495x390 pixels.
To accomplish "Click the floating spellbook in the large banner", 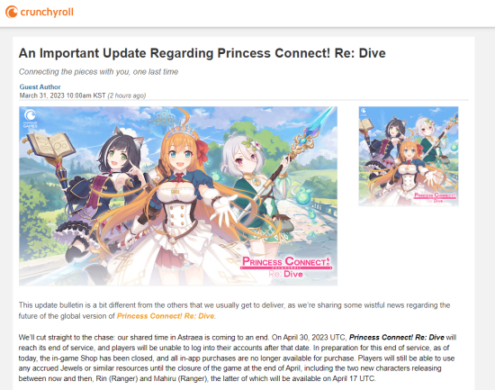I will (x=51, y=146).
